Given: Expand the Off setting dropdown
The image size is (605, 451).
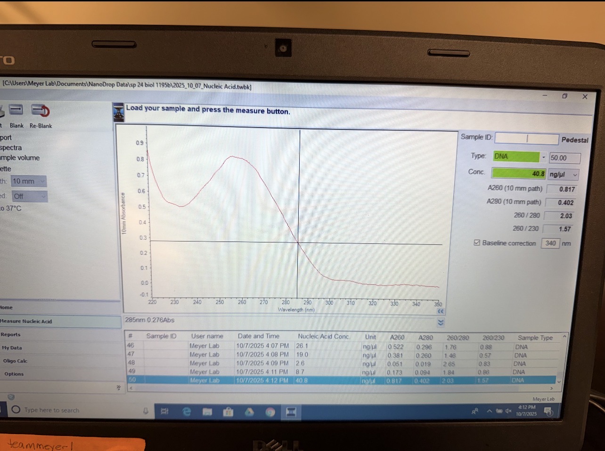Looking at the screenshot, I should pyautogui.click(x=43, y=196).
